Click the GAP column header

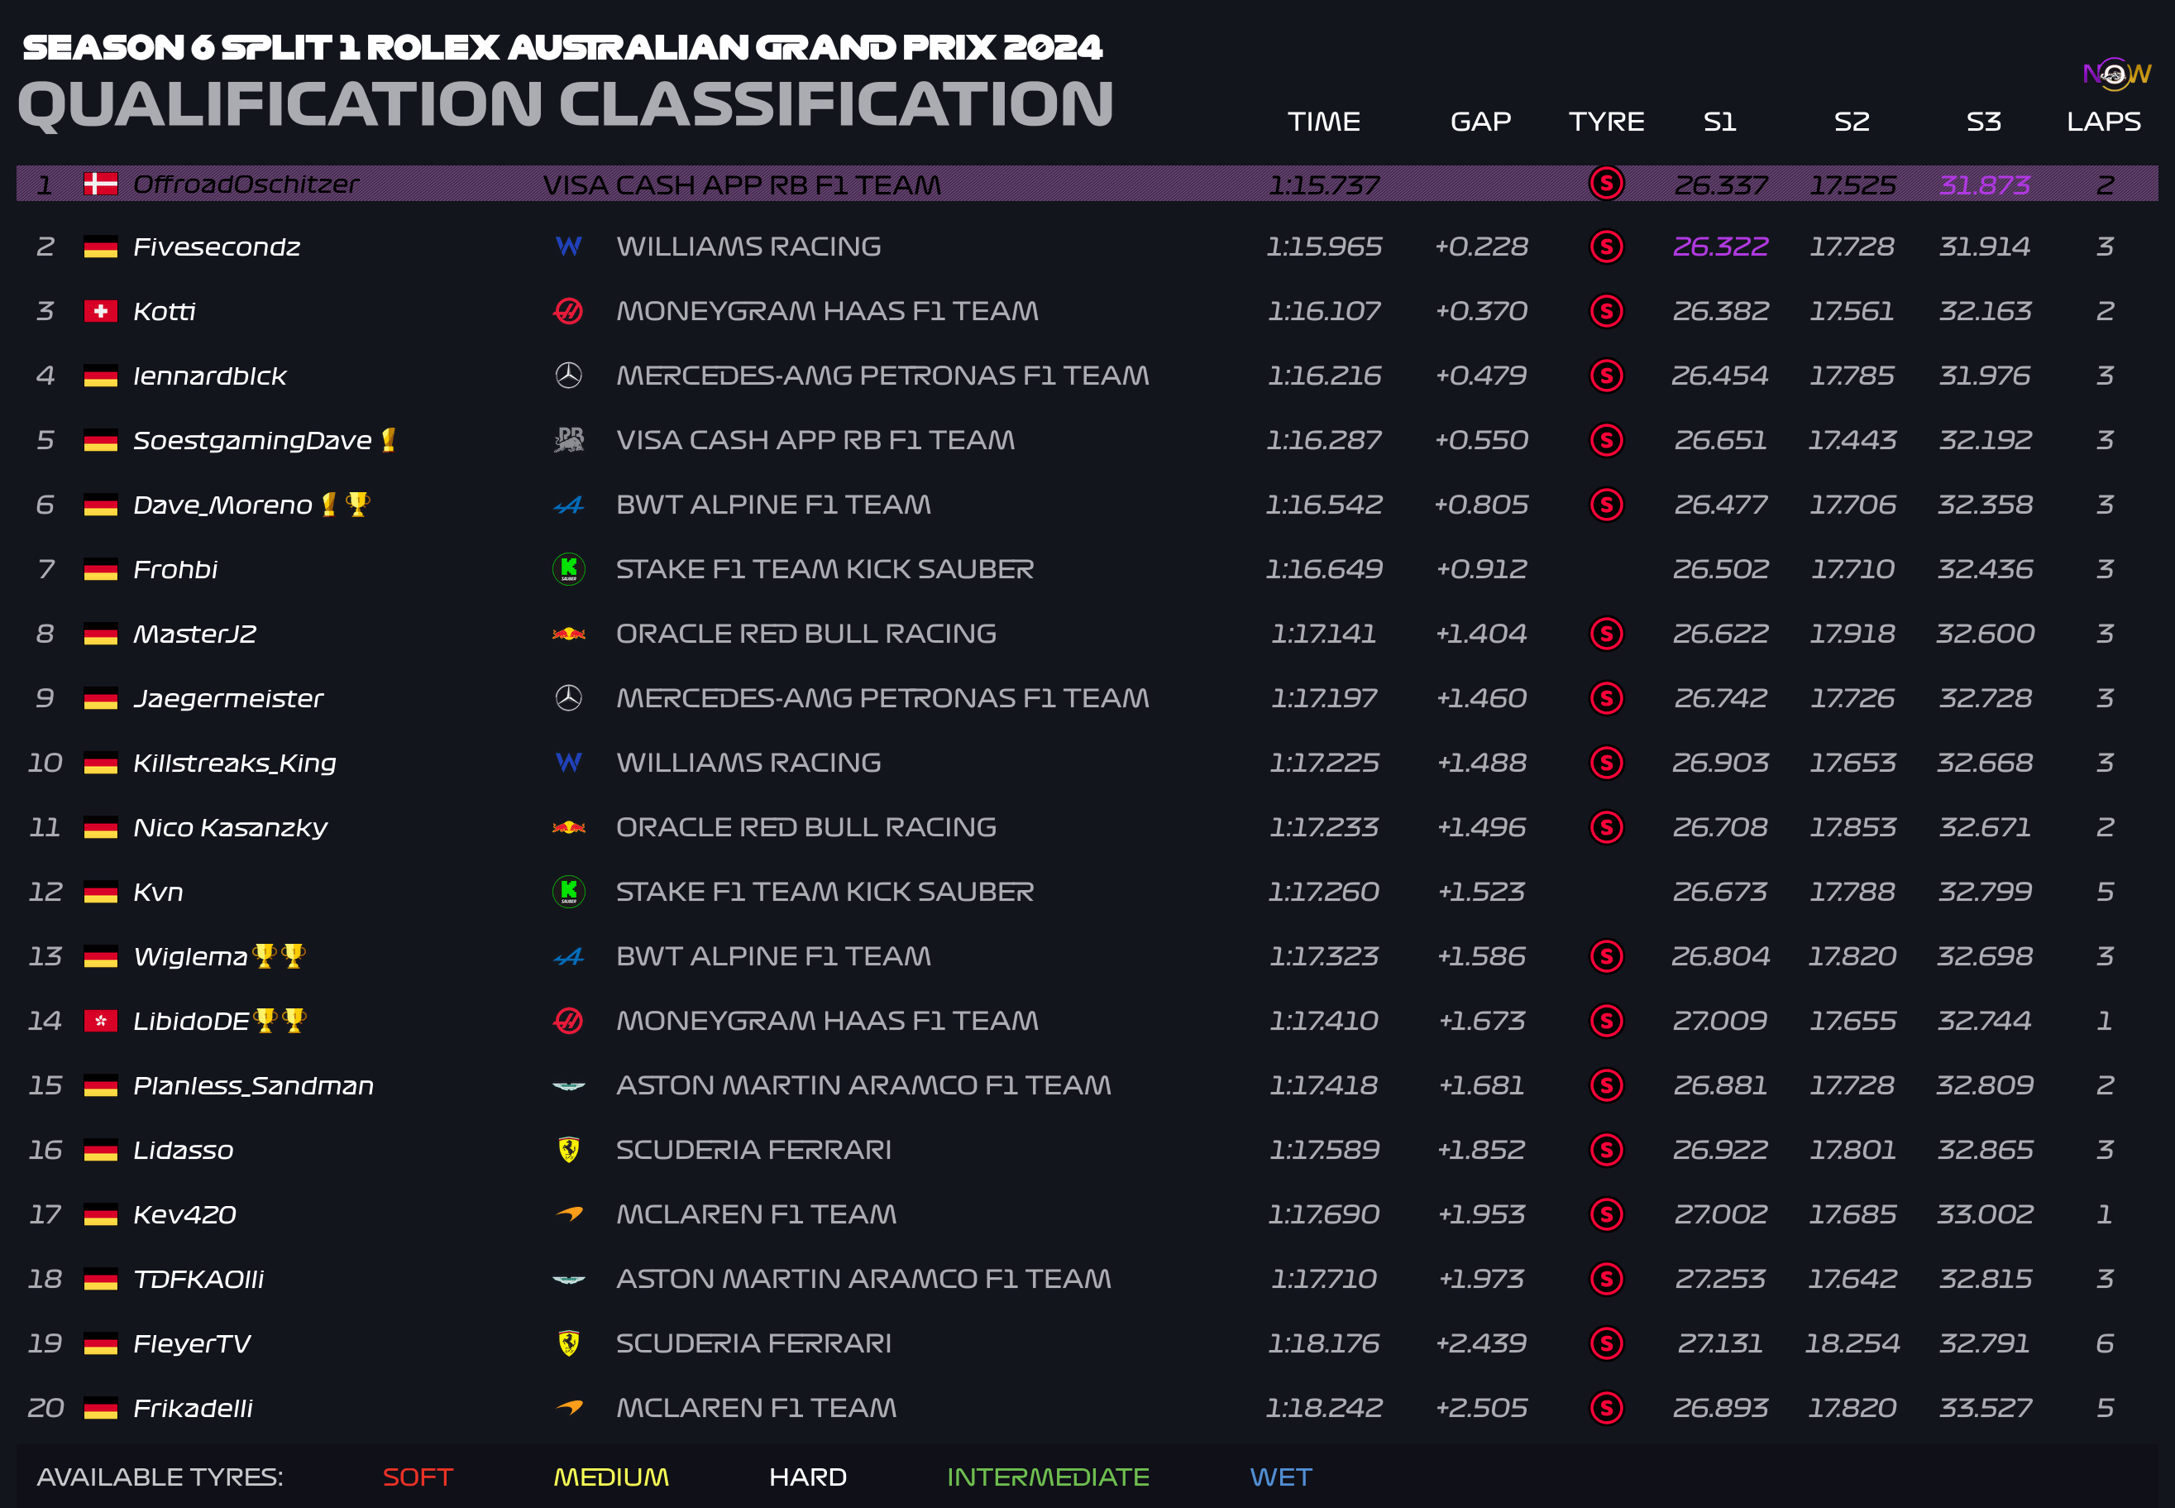coord(1481,122)
